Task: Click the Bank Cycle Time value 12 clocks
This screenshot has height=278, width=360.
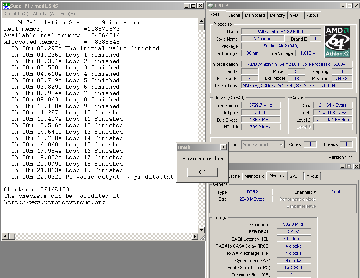Action: coord(293,268)
